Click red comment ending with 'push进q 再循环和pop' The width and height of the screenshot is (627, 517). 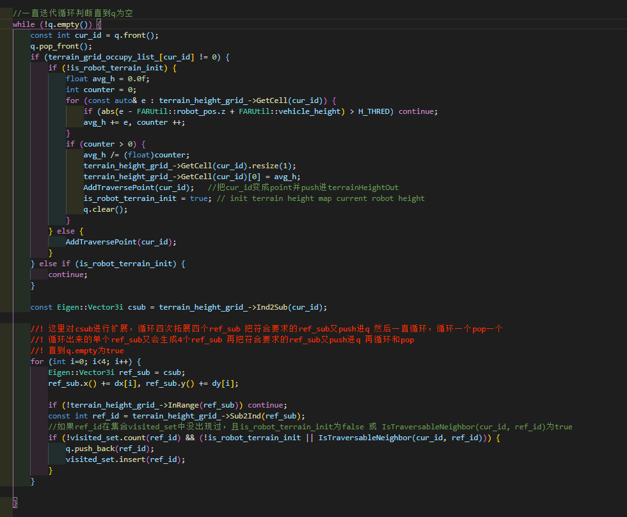click(223, 340)
